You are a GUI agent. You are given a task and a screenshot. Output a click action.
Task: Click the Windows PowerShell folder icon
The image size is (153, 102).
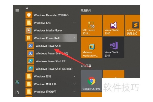pyautogui.click(x=29, y=38)
